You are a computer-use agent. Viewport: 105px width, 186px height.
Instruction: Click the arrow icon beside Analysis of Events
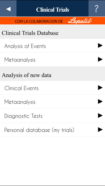click(x=100, y=45)
